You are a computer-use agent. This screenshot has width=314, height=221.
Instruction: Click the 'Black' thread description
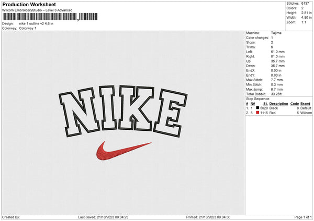274,108
